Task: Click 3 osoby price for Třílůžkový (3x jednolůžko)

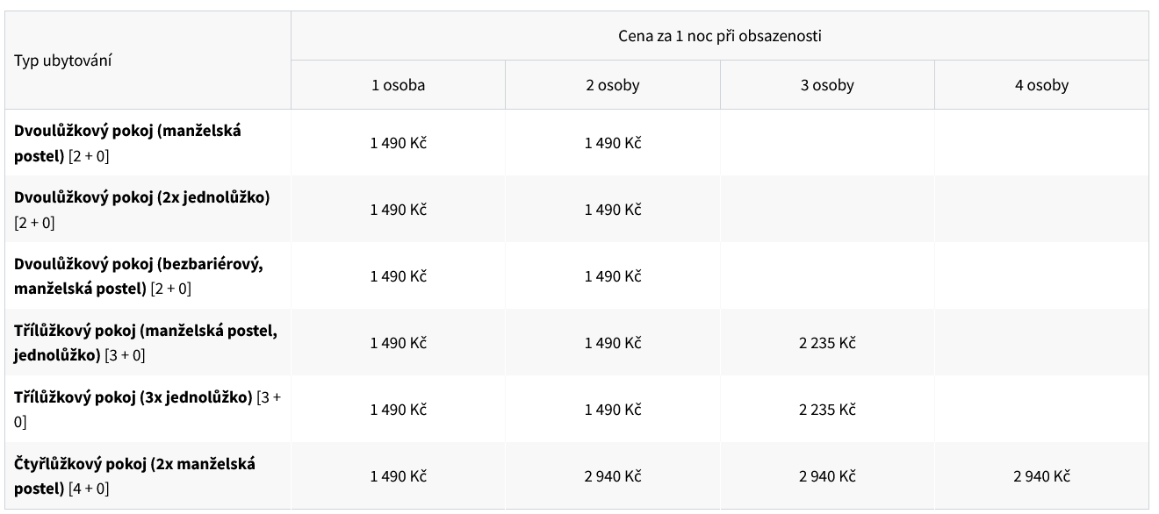Action: point(827,410)
